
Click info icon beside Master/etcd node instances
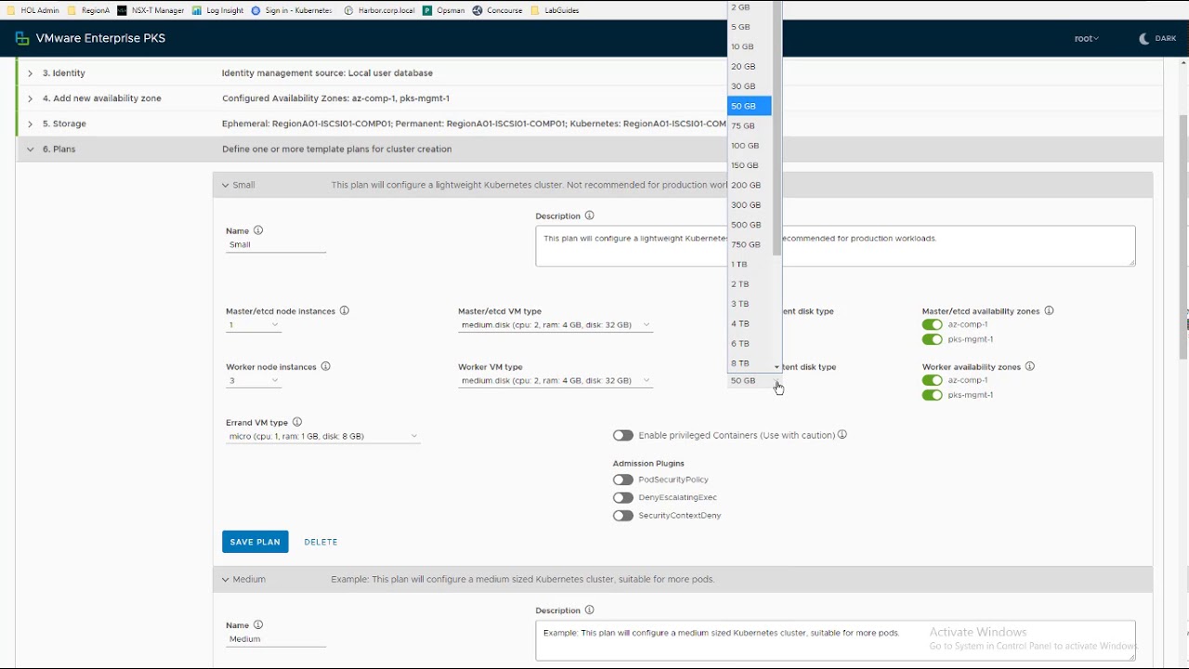coord(345,311)
